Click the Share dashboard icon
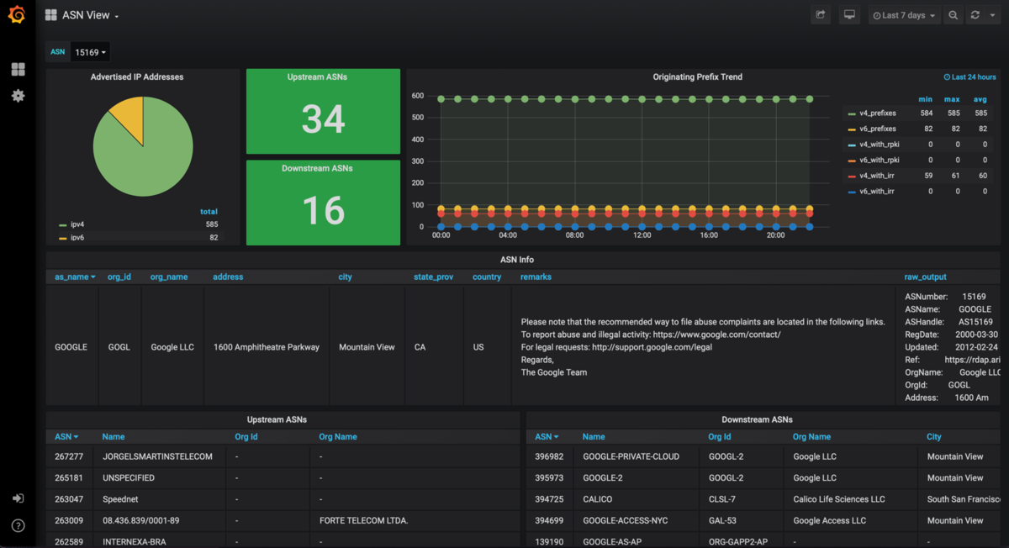 [x=821, y=15]
